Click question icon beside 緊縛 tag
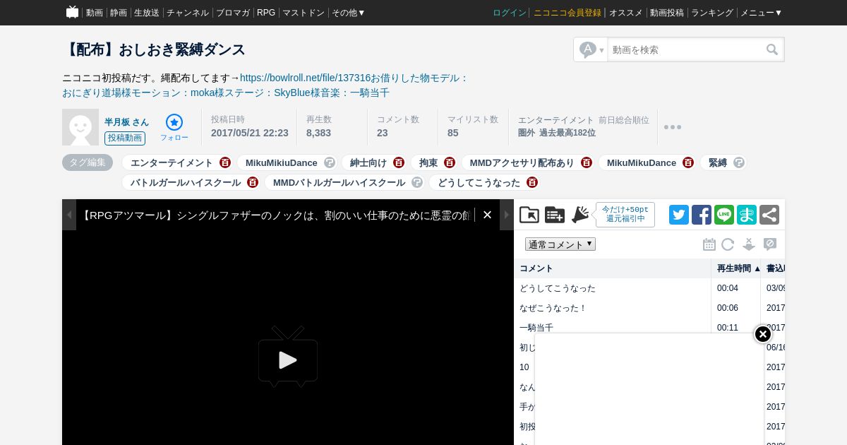Viewport: 847px width, 445px height. (739, 162)
